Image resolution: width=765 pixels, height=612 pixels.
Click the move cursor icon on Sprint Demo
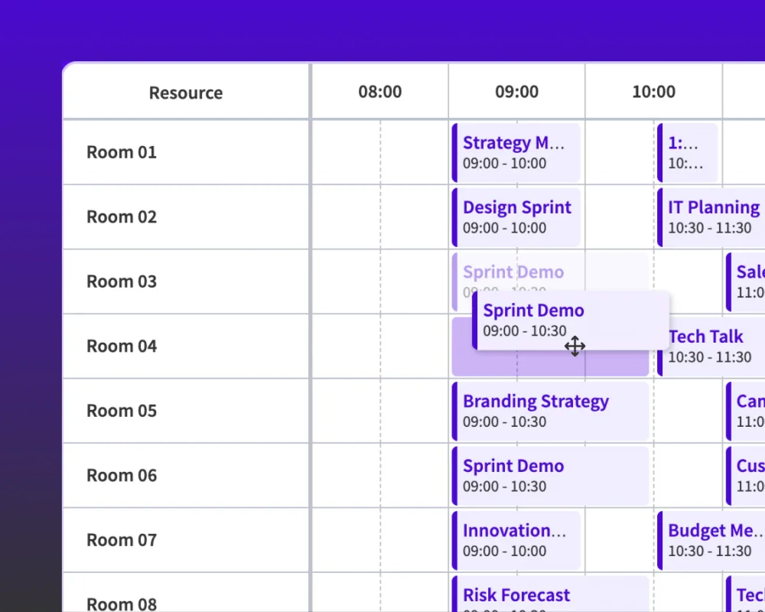(575, 347)
